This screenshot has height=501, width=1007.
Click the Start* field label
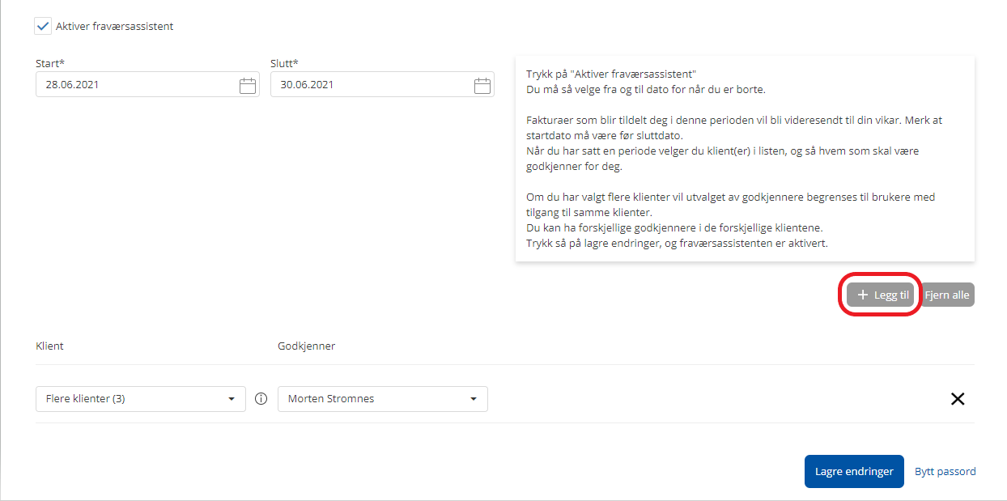coord(50,63)
